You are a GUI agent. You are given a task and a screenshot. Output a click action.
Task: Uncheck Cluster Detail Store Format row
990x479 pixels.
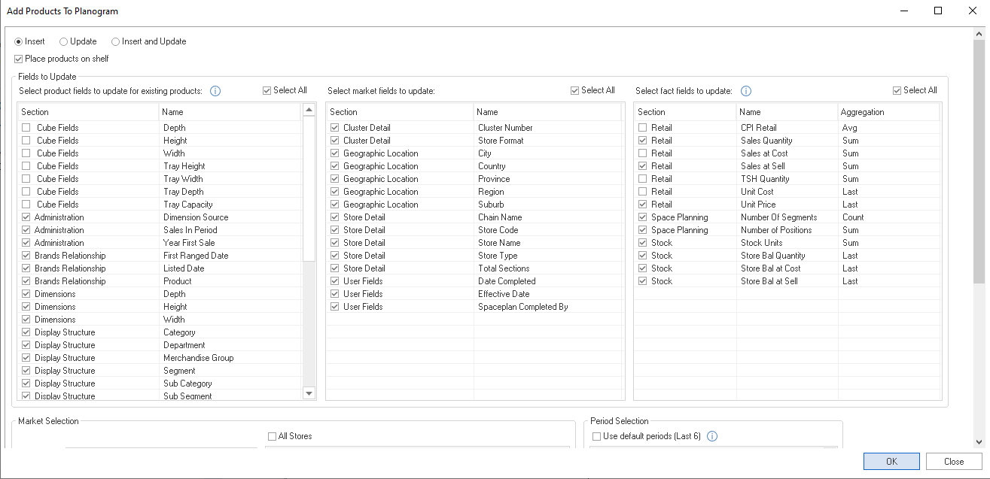point(334,141)
